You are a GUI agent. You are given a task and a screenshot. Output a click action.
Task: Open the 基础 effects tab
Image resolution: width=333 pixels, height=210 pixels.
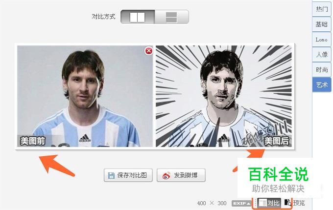(322, 24)
